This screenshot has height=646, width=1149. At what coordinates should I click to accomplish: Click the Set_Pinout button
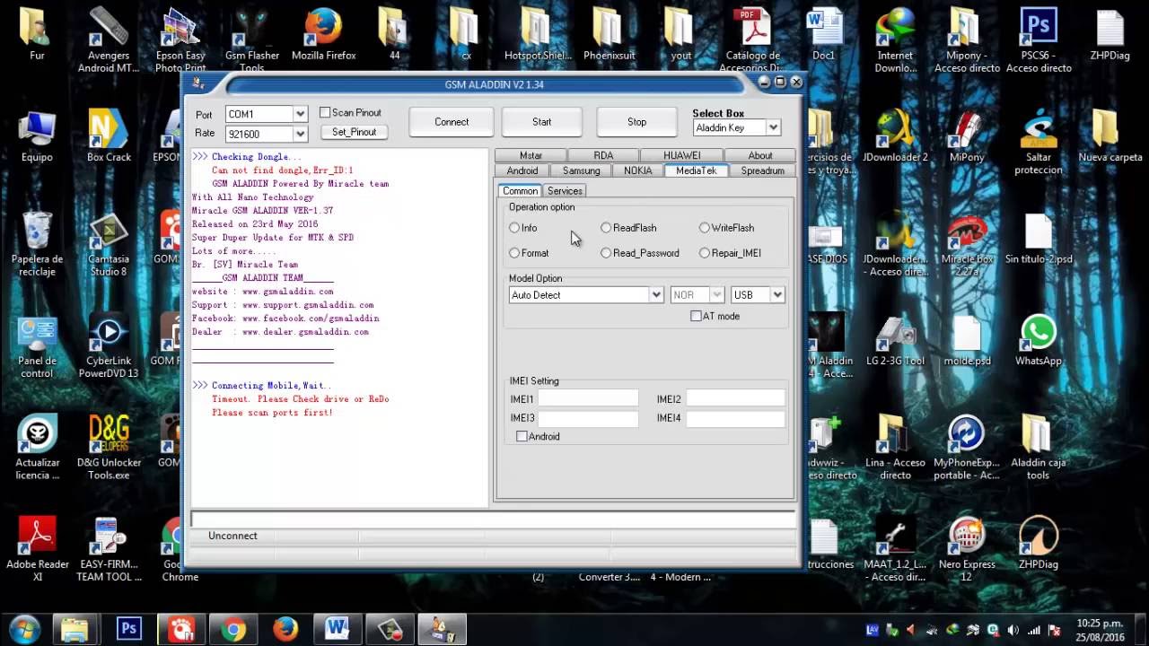point(355,132)
